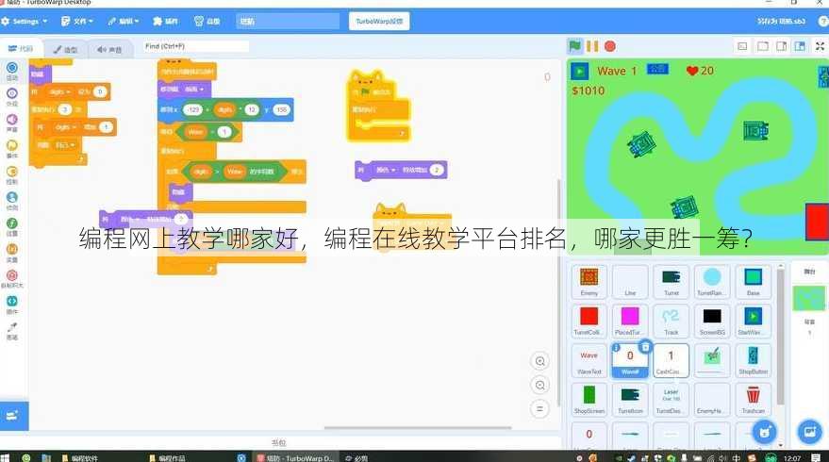Viewport: 829px width, 462px height.
Task: Open the selected sprite's info button
Action: coord(616,347)
